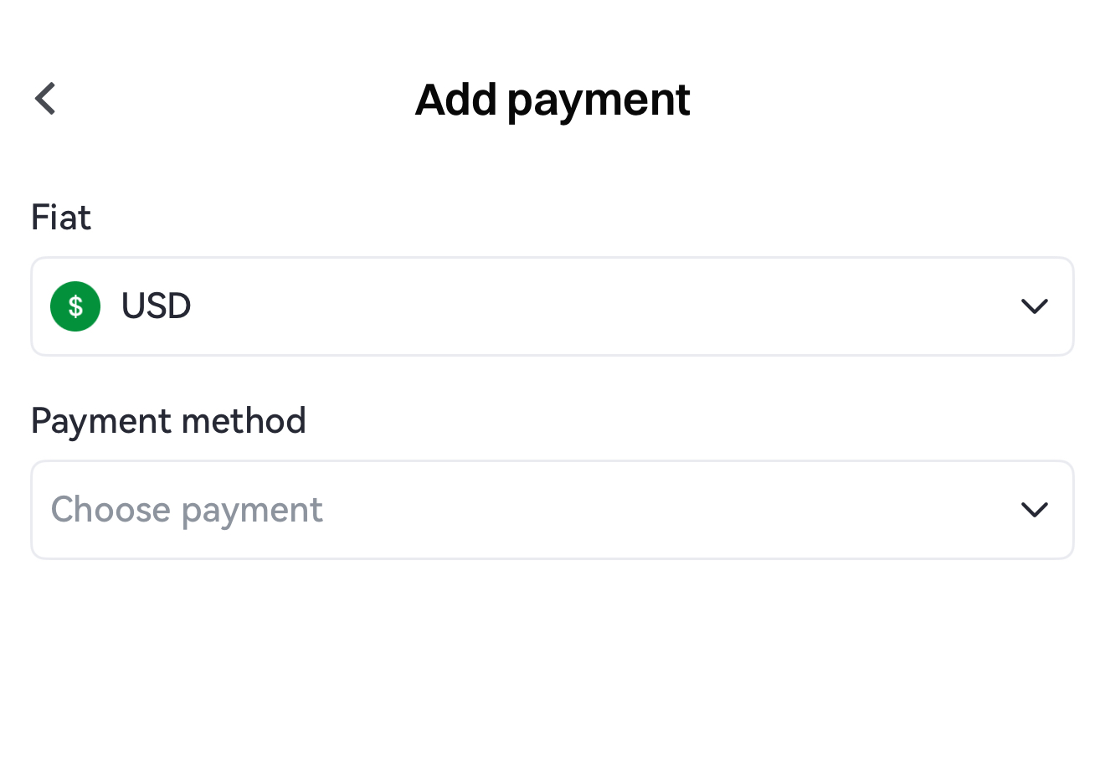Image resolution: width=1105 pixels, height=766 pixels.
Task: Click the Payment method down chevron
Action: (x=1035, y=510)
